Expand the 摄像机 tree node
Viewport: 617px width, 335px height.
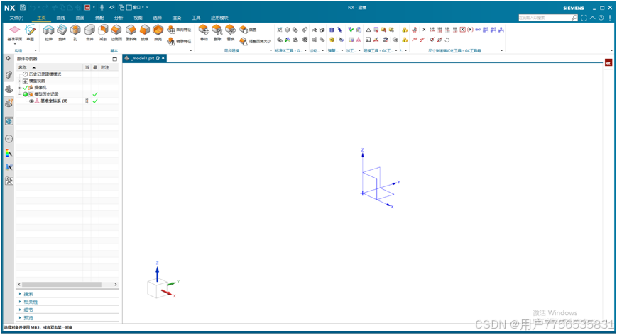point(20,88)
